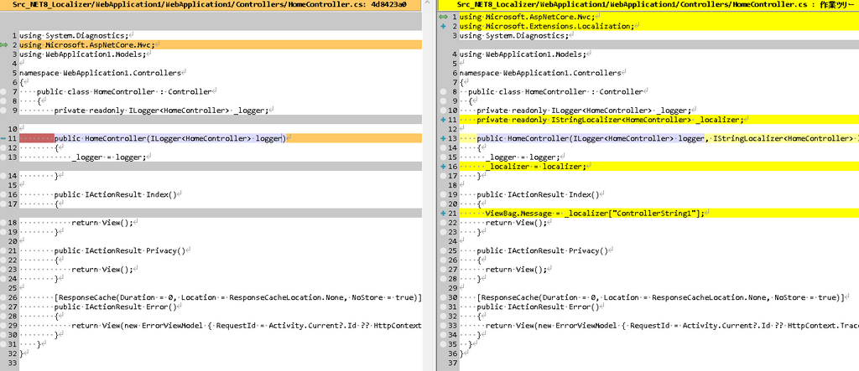The height and width of the screenshot is (371, 859).
Task: Select the left pane header ending in 4d8423a0
Action: 211,4
